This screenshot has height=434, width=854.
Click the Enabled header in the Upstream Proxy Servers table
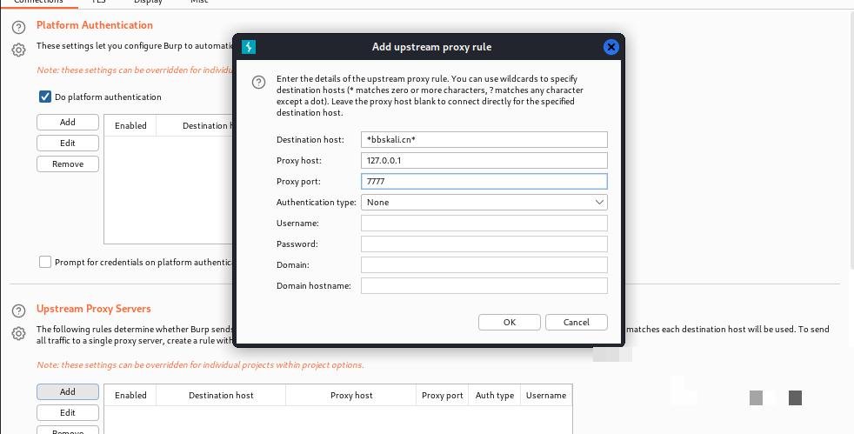(130, 396)
